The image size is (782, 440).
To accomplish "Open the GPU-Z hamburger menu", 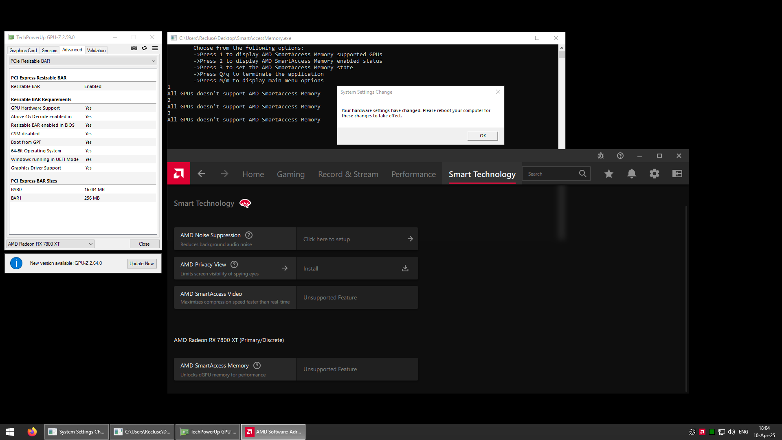I will coord(155,48).
